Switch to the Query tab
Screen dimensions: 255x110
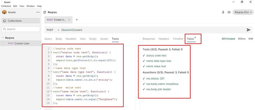48,39
